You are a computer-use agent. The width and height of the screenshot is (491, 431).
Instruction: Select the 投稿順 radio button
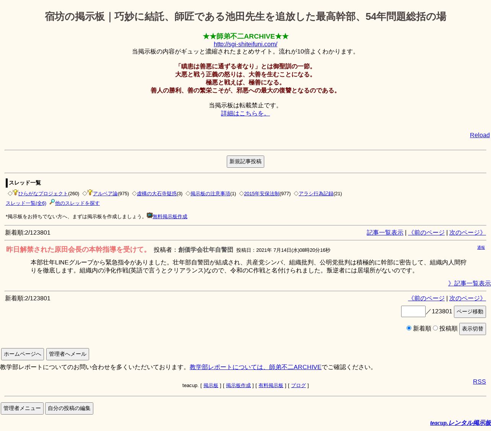435,328
